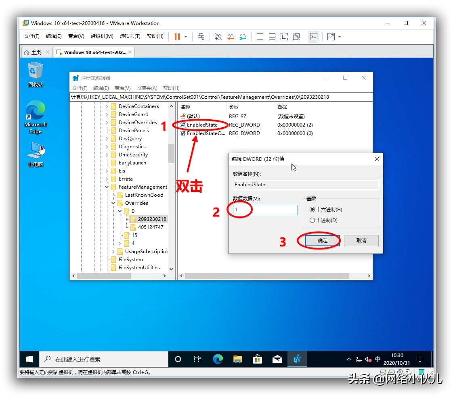453x395 pixels.
Task: Open the virtual machine console view toggle
Action: click(314, 37)
